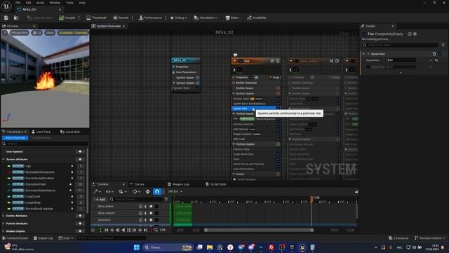Add a renderer in Render section
Image resolution: width=449 pixels, height=253 pixels.
click(278, 174)
